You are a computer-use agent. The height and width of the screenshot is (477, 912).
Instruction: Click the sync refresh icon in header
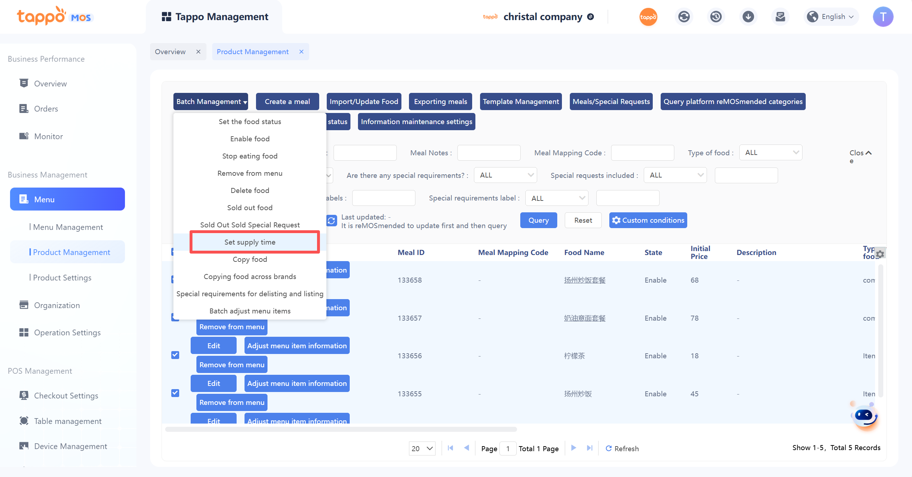click(x=684, y=17)
